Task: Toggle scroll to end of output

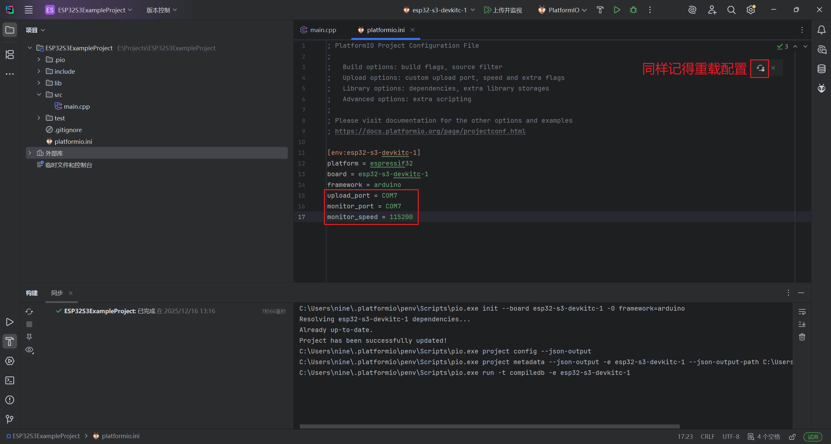Action: pyautogui.click(x=802, y=324)
